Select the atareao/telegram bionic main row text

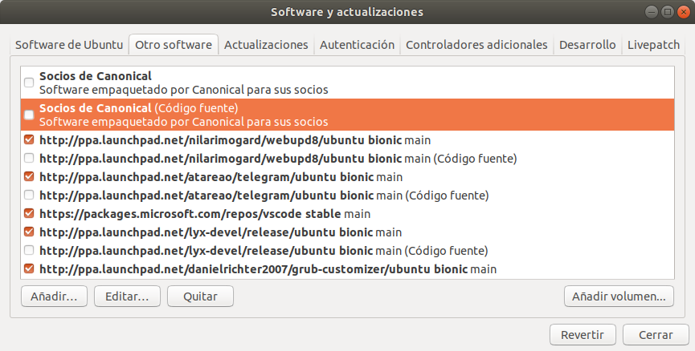221,177
